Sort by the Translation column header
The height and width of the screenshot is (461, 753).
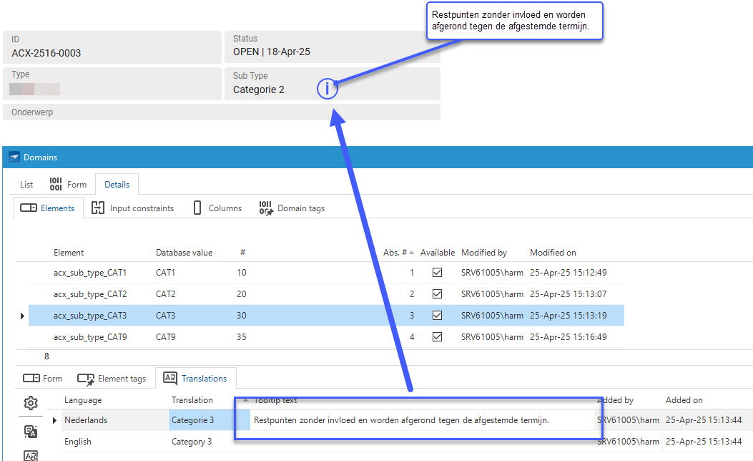coord(192,400)
